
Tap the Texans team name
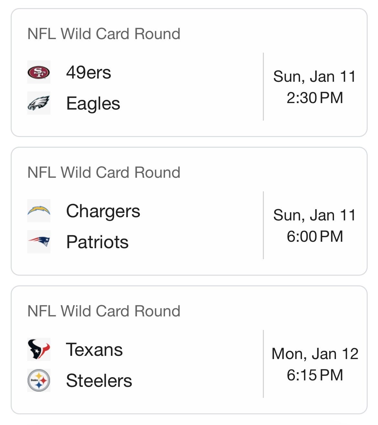[94, 349]
